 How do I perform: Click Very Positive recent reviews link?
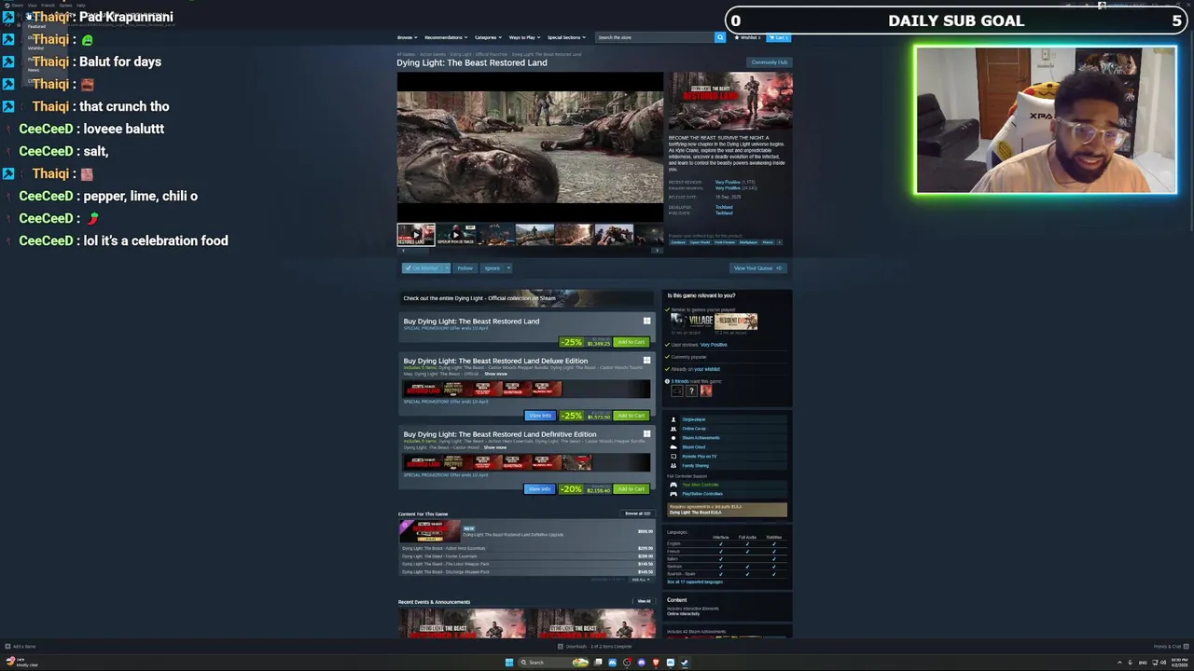[x=728, y=182]
